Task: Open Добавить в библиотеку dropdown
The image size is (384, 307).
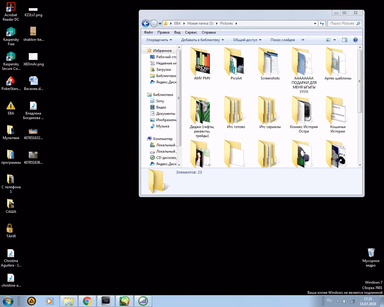Action: 202,40
